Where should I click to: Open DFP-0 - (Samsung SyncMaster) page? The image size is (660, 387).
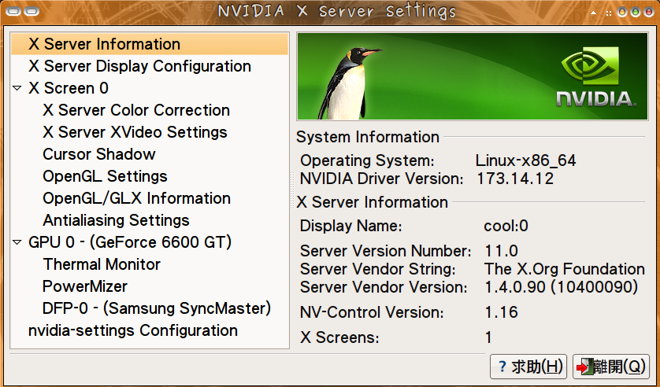tap(157, 308)
